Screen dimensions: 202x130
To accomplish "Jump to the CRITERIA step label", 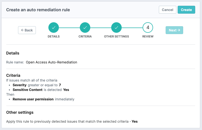I will pyautogui.click(x=85, y=36).
